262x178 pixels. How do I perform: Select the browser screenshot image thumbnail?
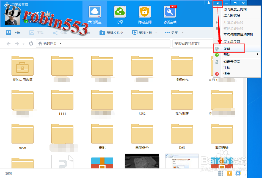click(x=182, y=161)
